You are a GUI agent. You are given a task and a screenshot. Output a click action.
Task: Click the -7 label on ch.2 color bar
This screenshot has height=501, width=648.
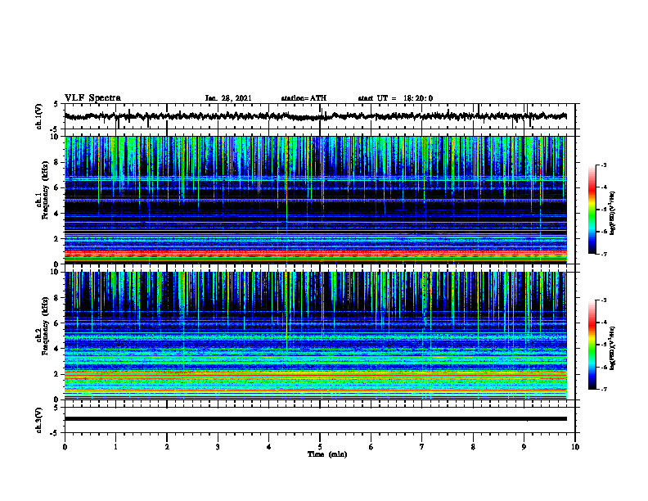(x=603, y=389)
